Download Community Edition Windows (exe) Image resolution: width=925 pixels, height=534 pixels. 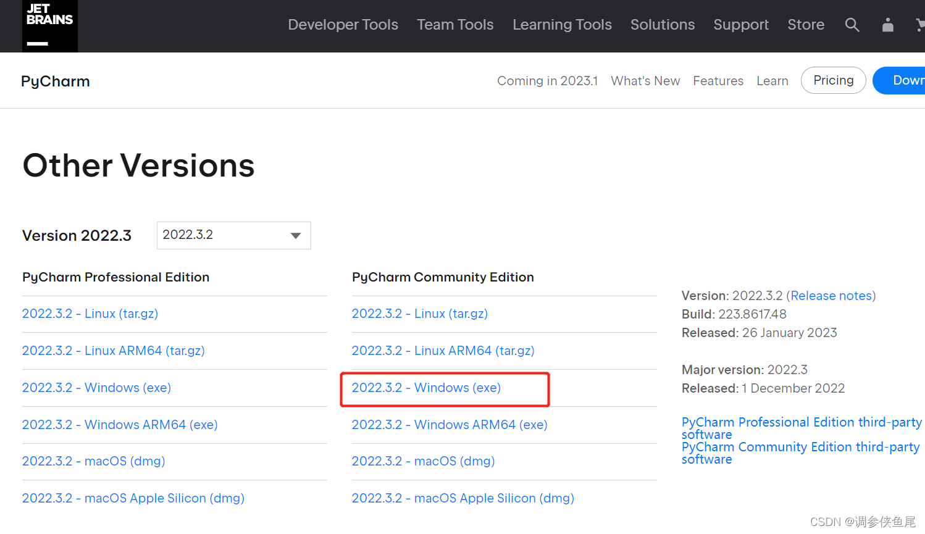(x=426, y=388)
